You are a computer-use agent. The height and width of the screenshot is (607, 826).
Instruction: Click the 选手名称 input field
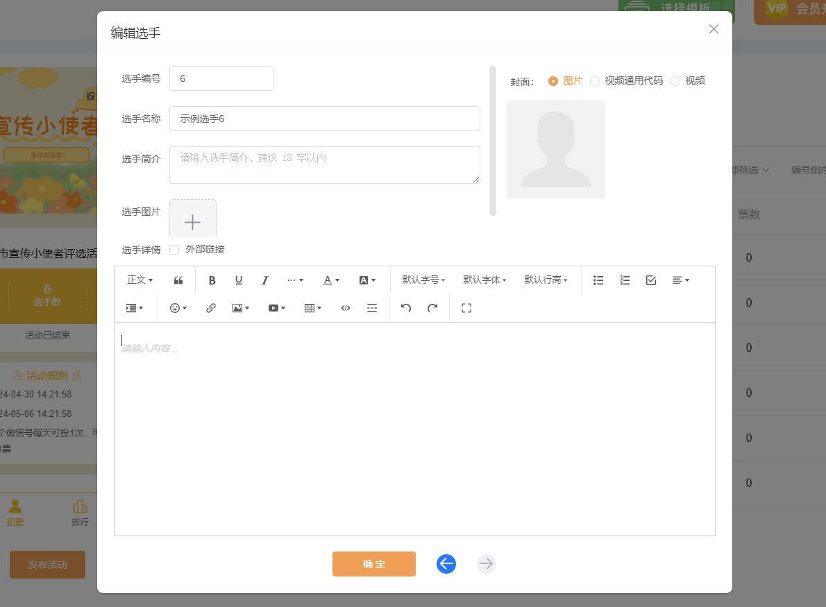324,119
